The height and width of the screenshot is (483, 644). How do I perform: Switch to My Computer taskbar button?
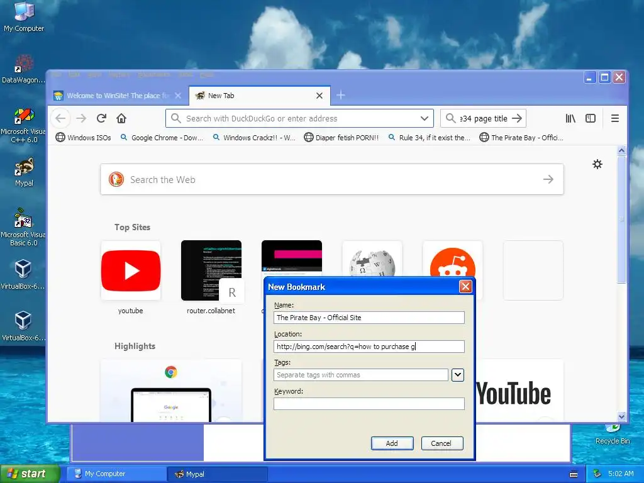[116, 474]
